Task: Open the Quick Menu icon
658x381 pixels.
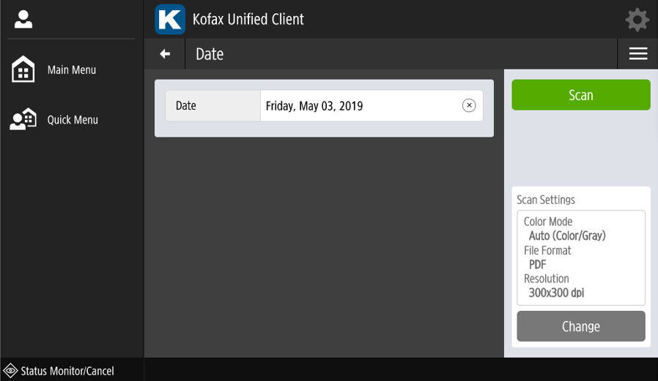Action: point(23,119)
